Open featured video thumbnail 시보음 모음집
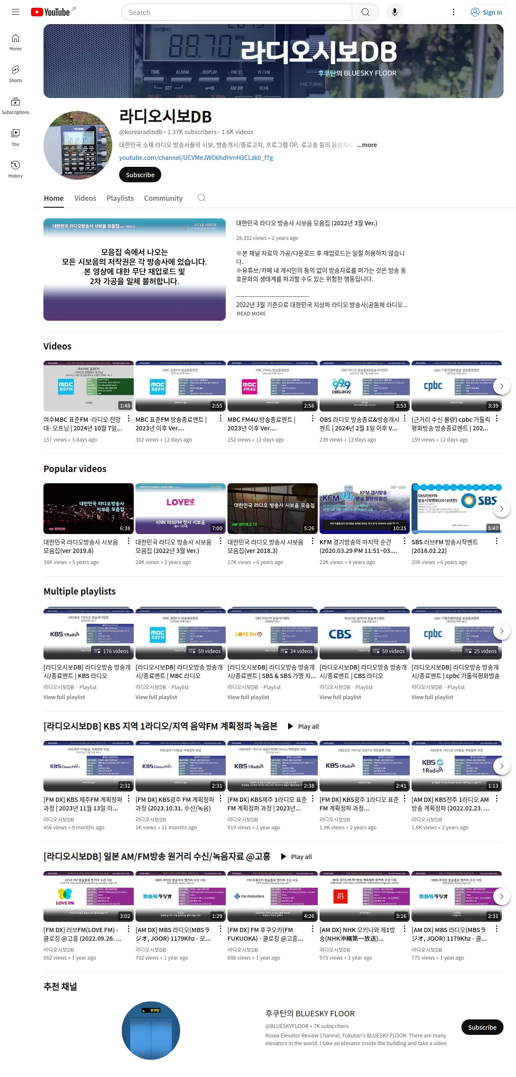 pyautogui.click(x=135, y=270)
